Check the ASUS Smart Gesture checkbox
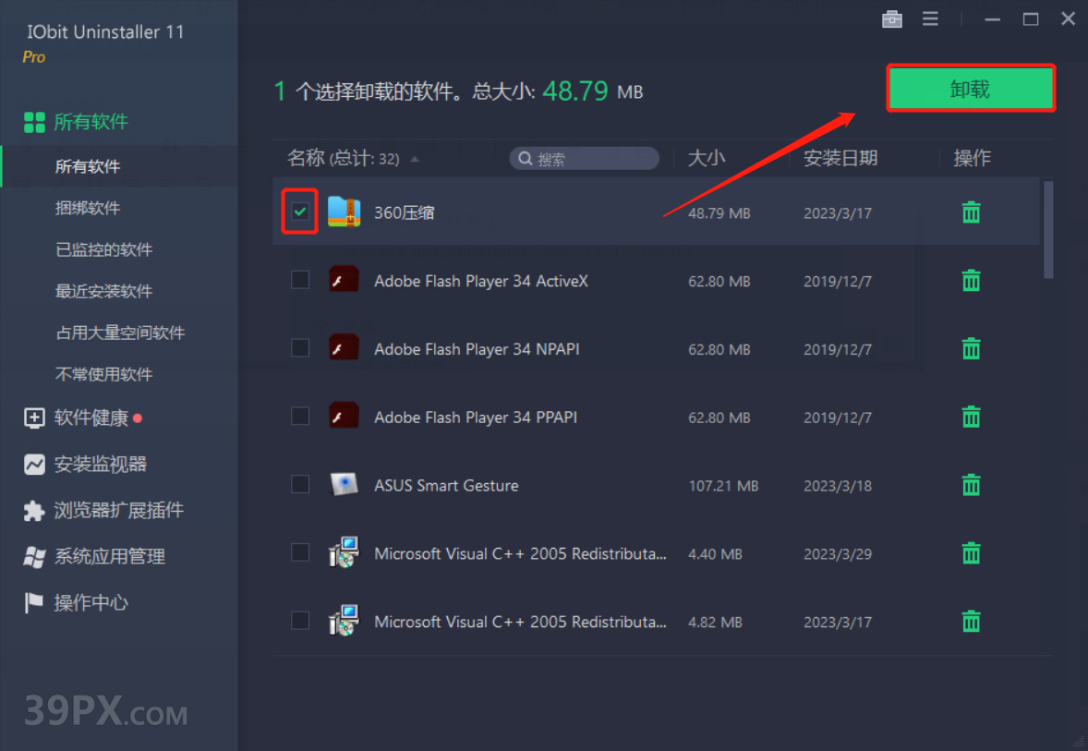1088x751 pixels. click(x=300, y=484)
